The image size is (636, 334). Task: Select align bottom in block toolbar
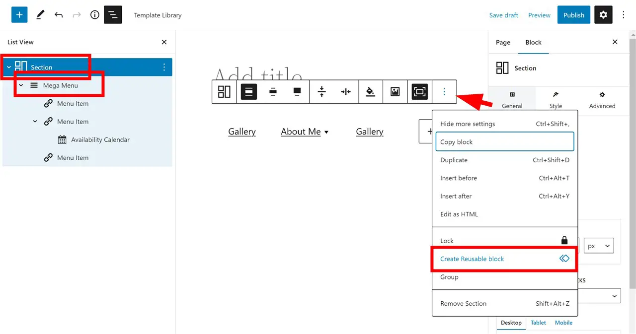pos(297,91)
